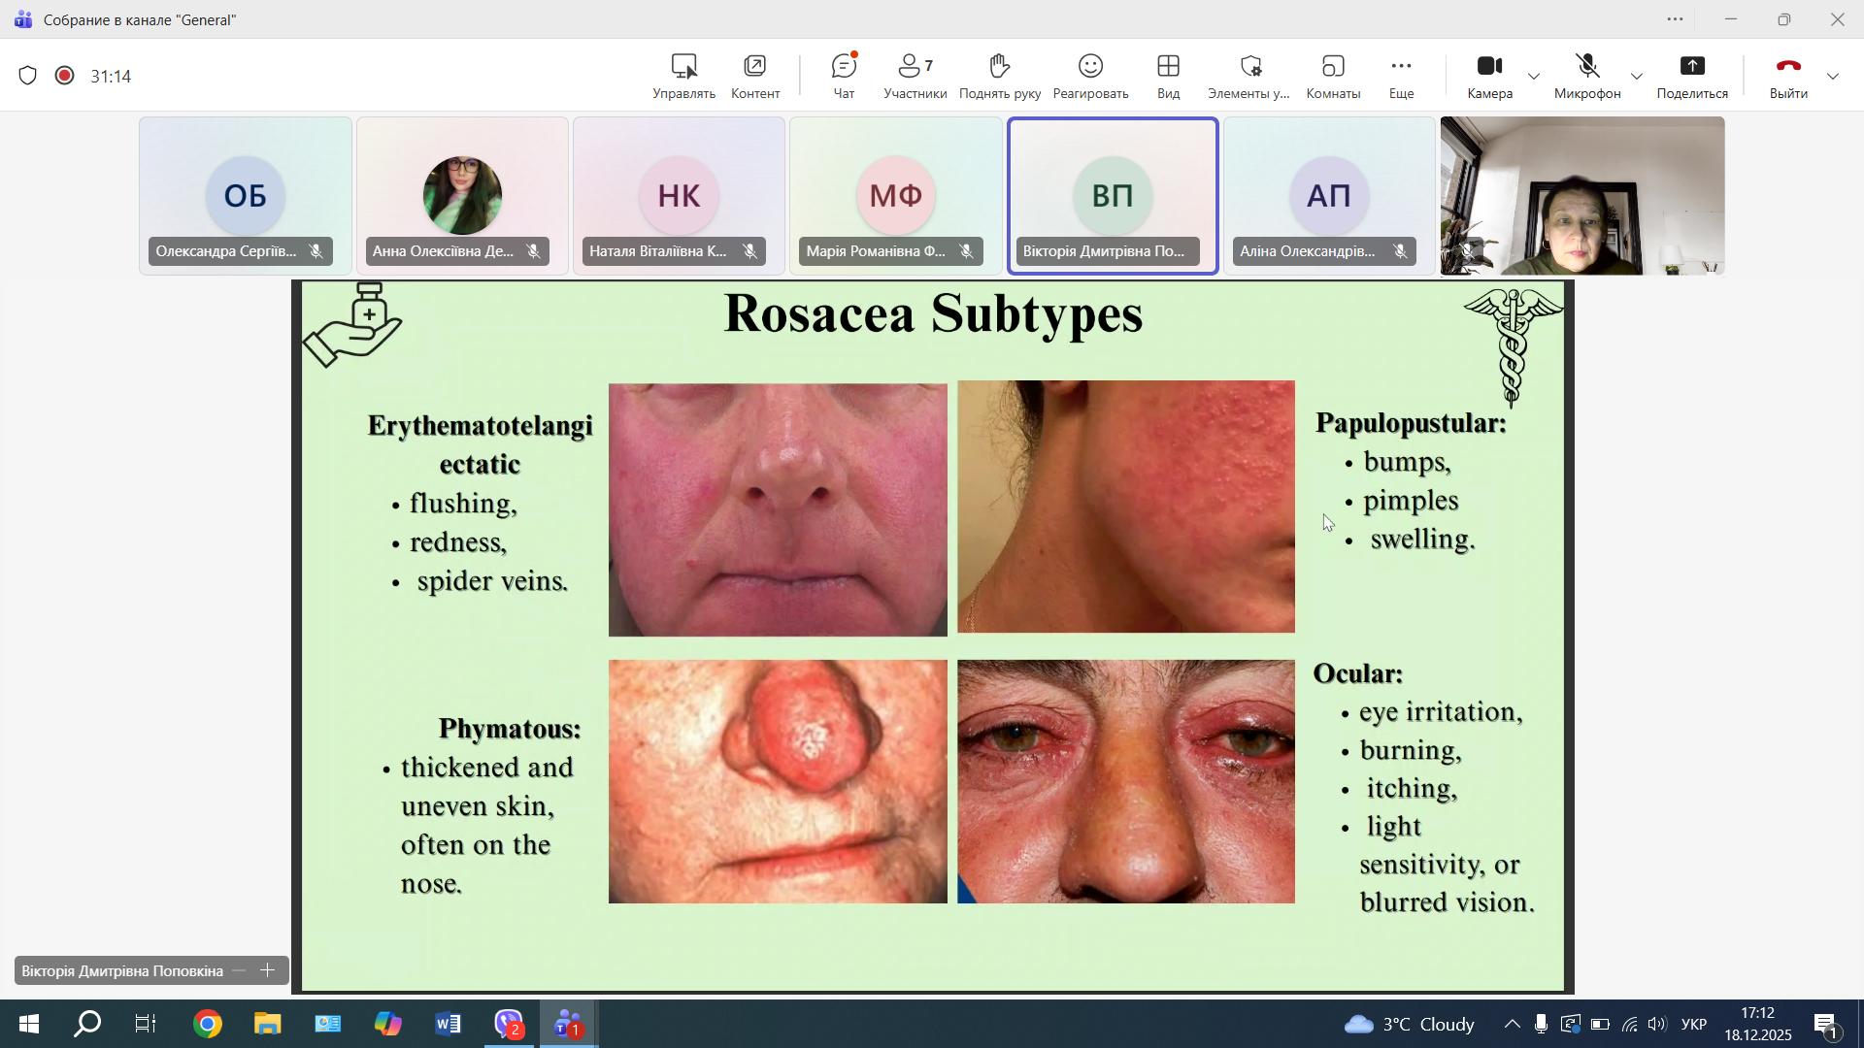Open breakout Rooms
Screen dimensions: 1864x1048
click(x=1333, y=76)
